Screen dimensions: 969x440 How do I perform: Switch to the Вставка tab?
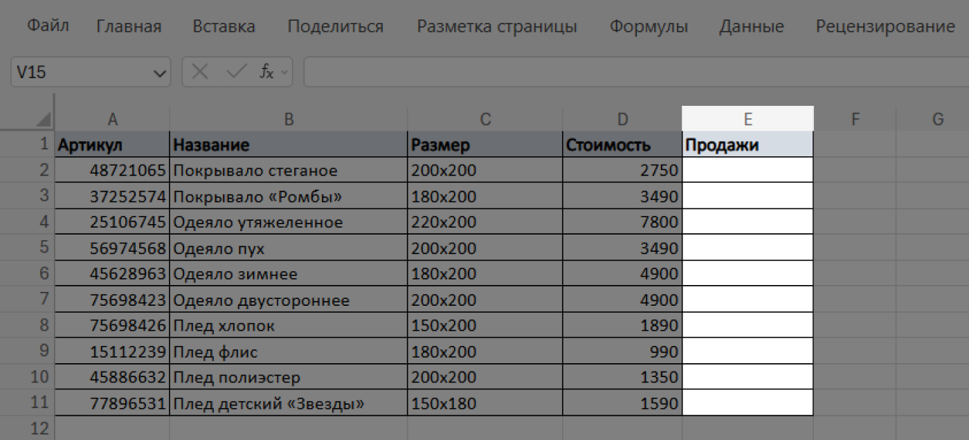coord(223,25)
